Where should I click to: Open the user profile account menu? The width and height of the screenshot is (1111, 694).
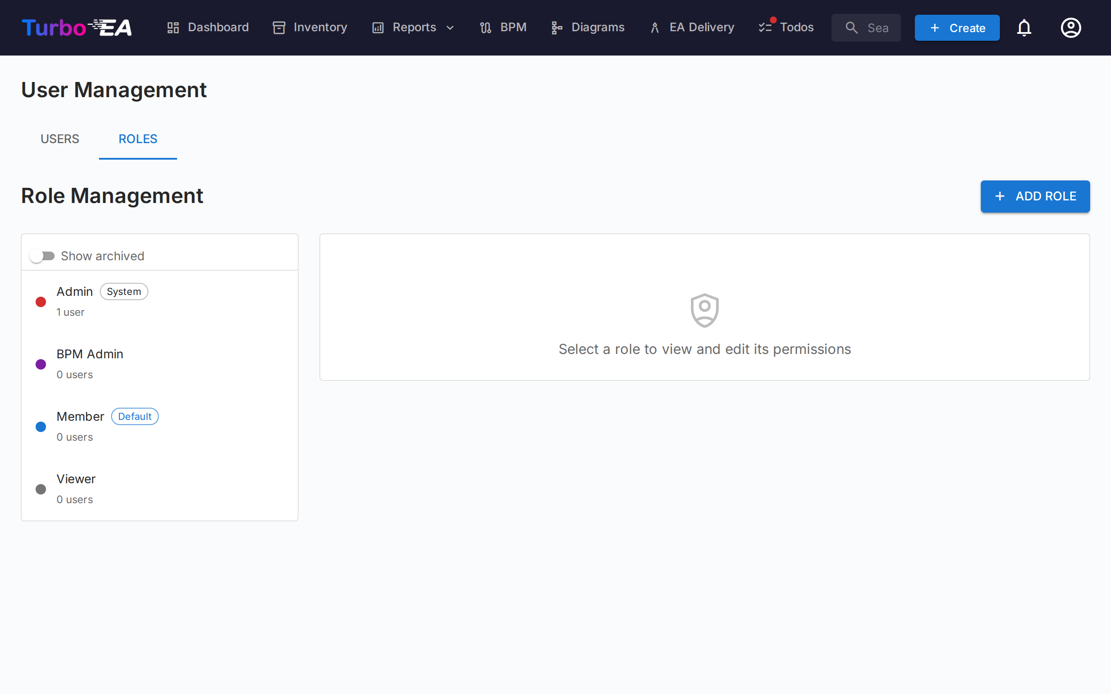pos(1071,27)
